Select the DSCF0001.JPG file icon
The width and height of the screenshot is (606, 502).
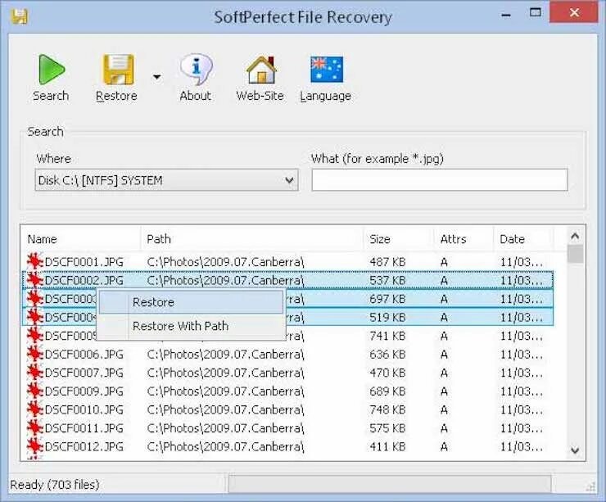(x=34, y=261)
